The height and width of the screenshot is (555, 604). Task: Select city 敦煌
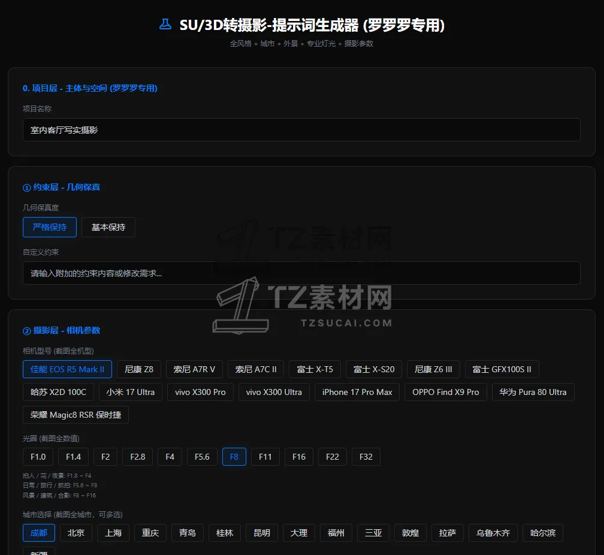click(410, 533)
